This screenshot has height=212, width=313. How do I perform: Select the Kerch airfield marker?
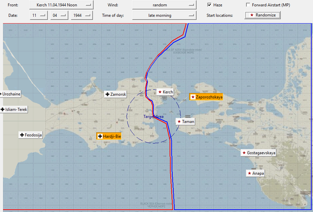point(165,92)
